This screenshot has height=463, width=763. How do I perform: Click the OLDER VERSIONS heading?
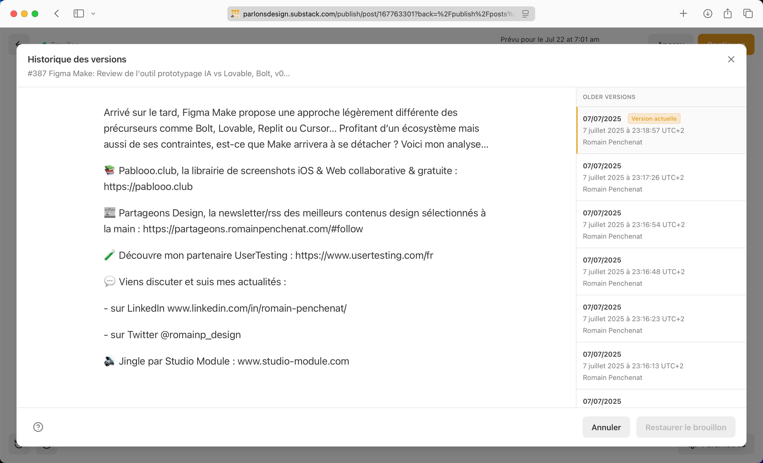pyautogui.click(x=609, y=97)
